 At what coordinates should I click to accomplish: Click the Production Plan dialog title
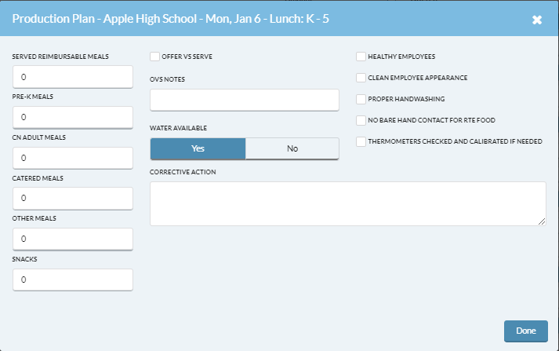pos(170,19)
